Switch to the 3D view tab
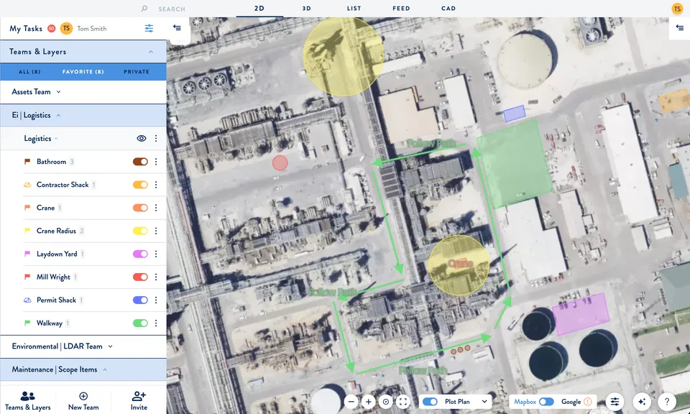Screen dimensions: 690x414 point(307,9)
